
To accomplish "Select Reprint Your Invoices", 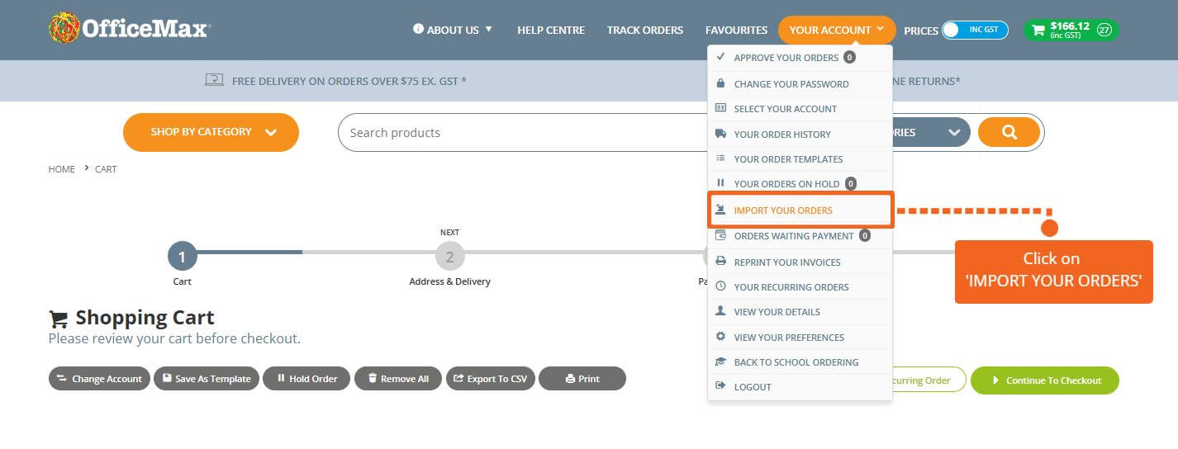I will [800, 262].
